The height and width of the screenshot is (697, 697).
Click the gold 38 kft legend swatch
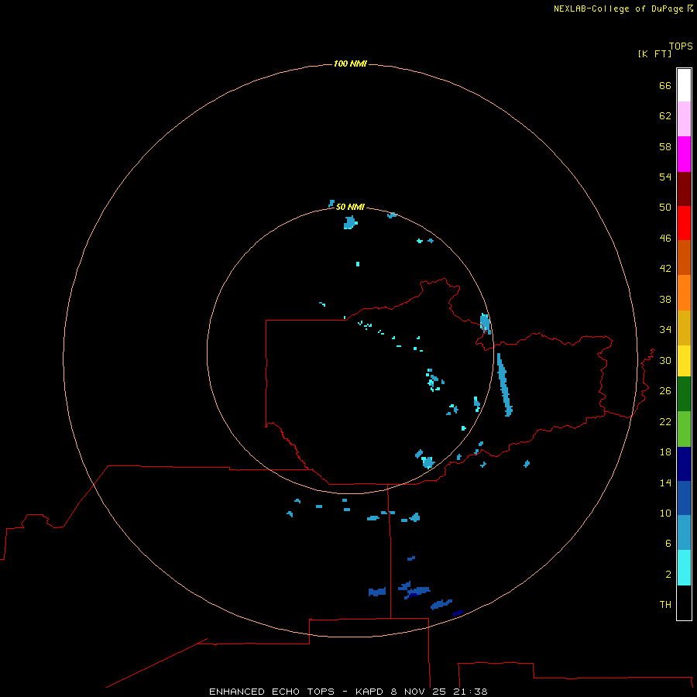click(684, 328)
